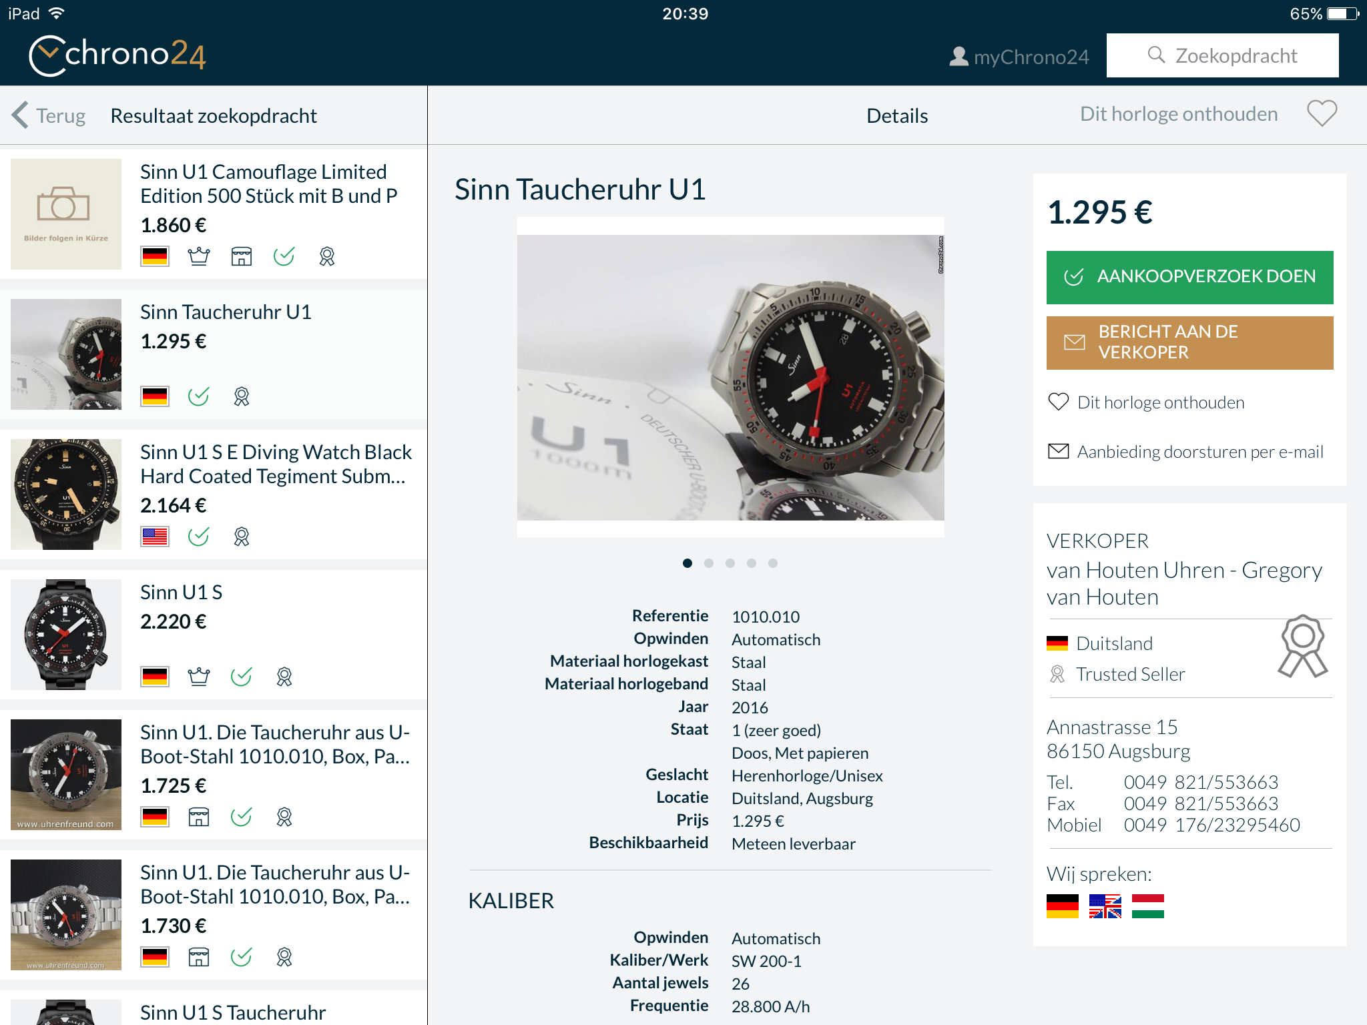Click the green checkmark on the Sinn U1 S listing
This screenshot has width=1367, height=1025.
pos(241,677)
